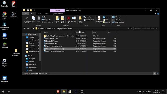Click the Search Reg Optimization Fixes box
The height and width of the screenshot is (94, 167).
[145, 28]
